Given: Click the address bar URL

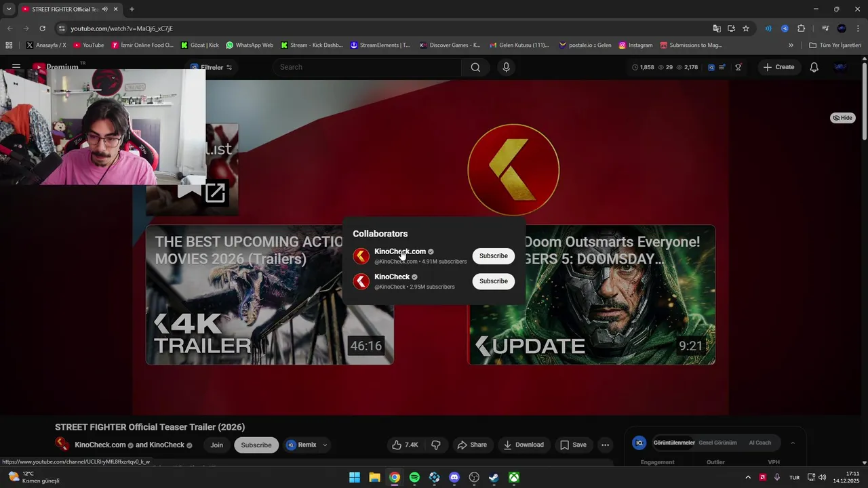Looking at the screenshot, I should tap(122, 28).
